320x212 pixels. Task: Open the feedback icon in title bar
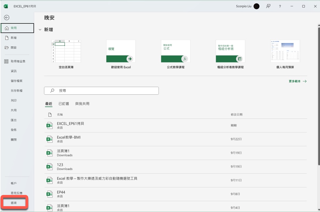pos(268,6)
